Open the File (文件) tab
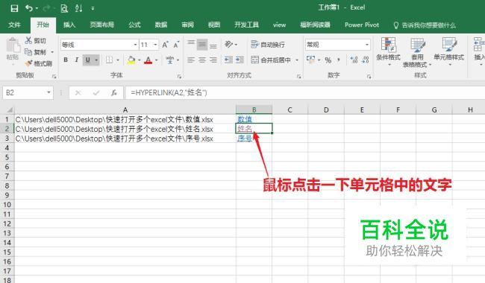Viewport: 485px width, 283px height. pos(14,25)
